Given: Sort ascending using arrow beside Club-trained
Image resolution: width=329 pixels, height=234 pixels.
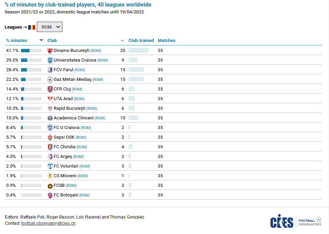Looking at the screenshot, I should pyautogui.click(x=122, y=40).
